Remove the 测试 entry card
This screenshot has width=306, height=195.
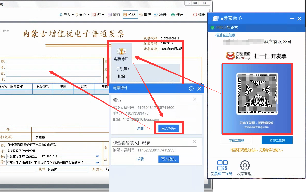click(194, 99)
